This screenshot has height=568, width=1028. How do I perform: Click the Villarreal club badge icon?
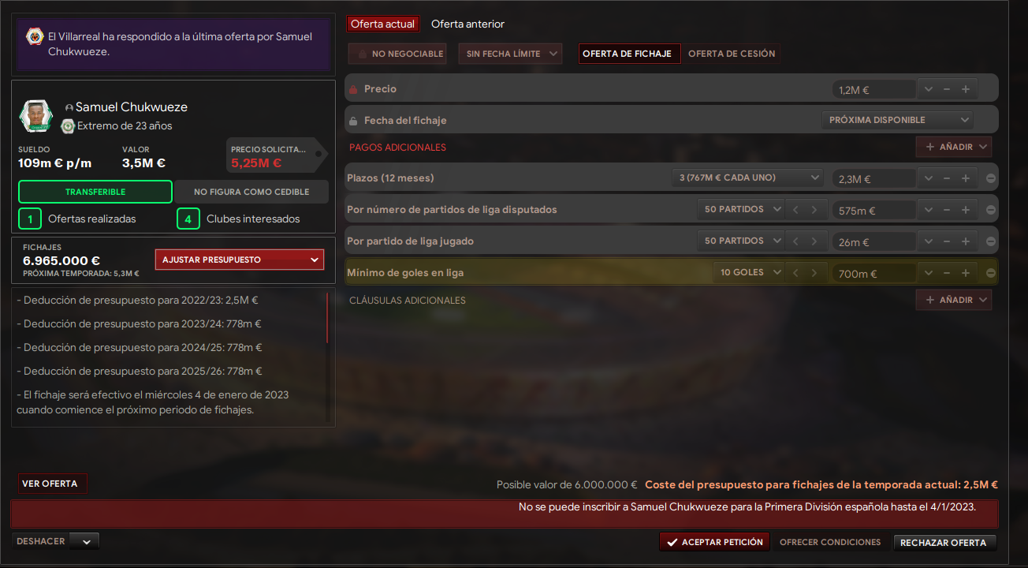click(34, 36)
